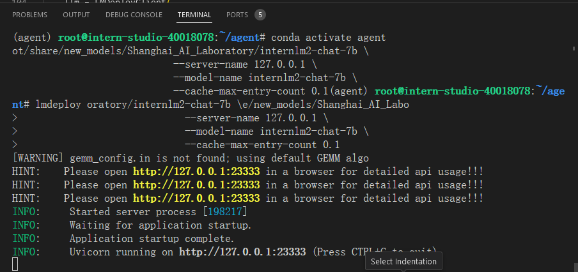Click the 'Application startup complete.' log line

[x=152, y=238]
